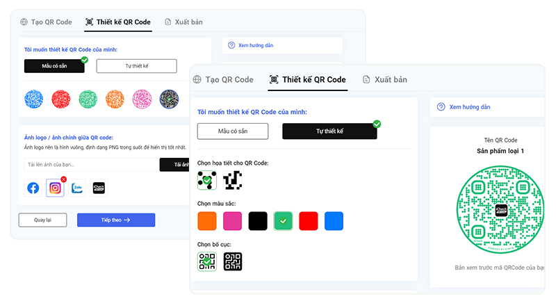
Task: Pick the blue round QR template
Action: (33, 99)
